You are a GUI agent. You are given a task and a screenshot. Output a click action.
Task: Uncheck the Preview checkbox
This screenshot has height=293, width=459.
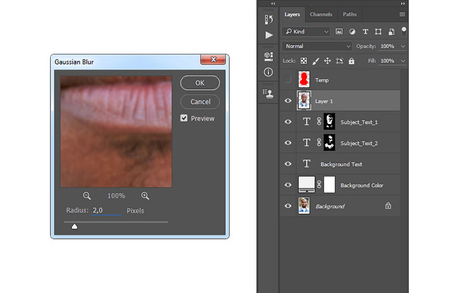(184, 118)
